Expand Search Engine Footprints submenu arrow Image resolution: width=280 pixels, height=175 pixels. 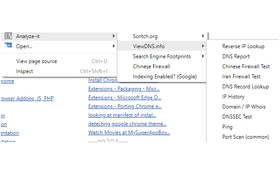pos(203,56)
